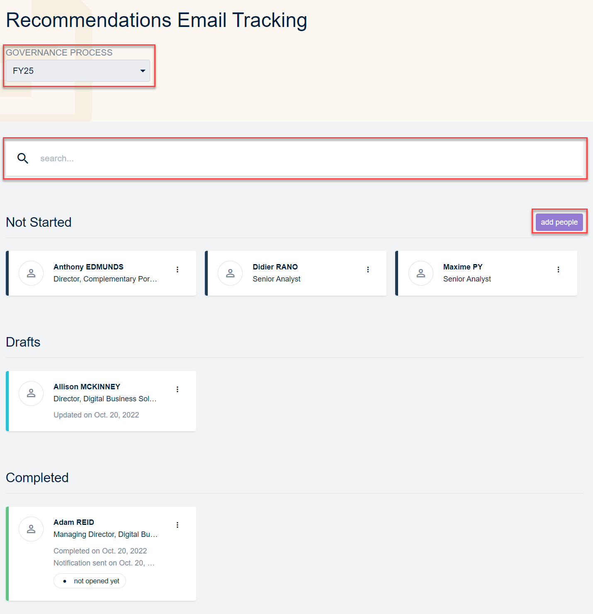Open Adam REID three-dot menu

click(177, 525)
